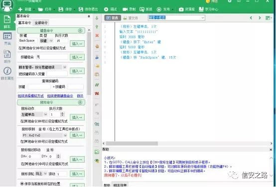Viewport: 276px width, 187px height.
Task: Select the Attachments item in left sidebar
Action: tap(7, 56)
